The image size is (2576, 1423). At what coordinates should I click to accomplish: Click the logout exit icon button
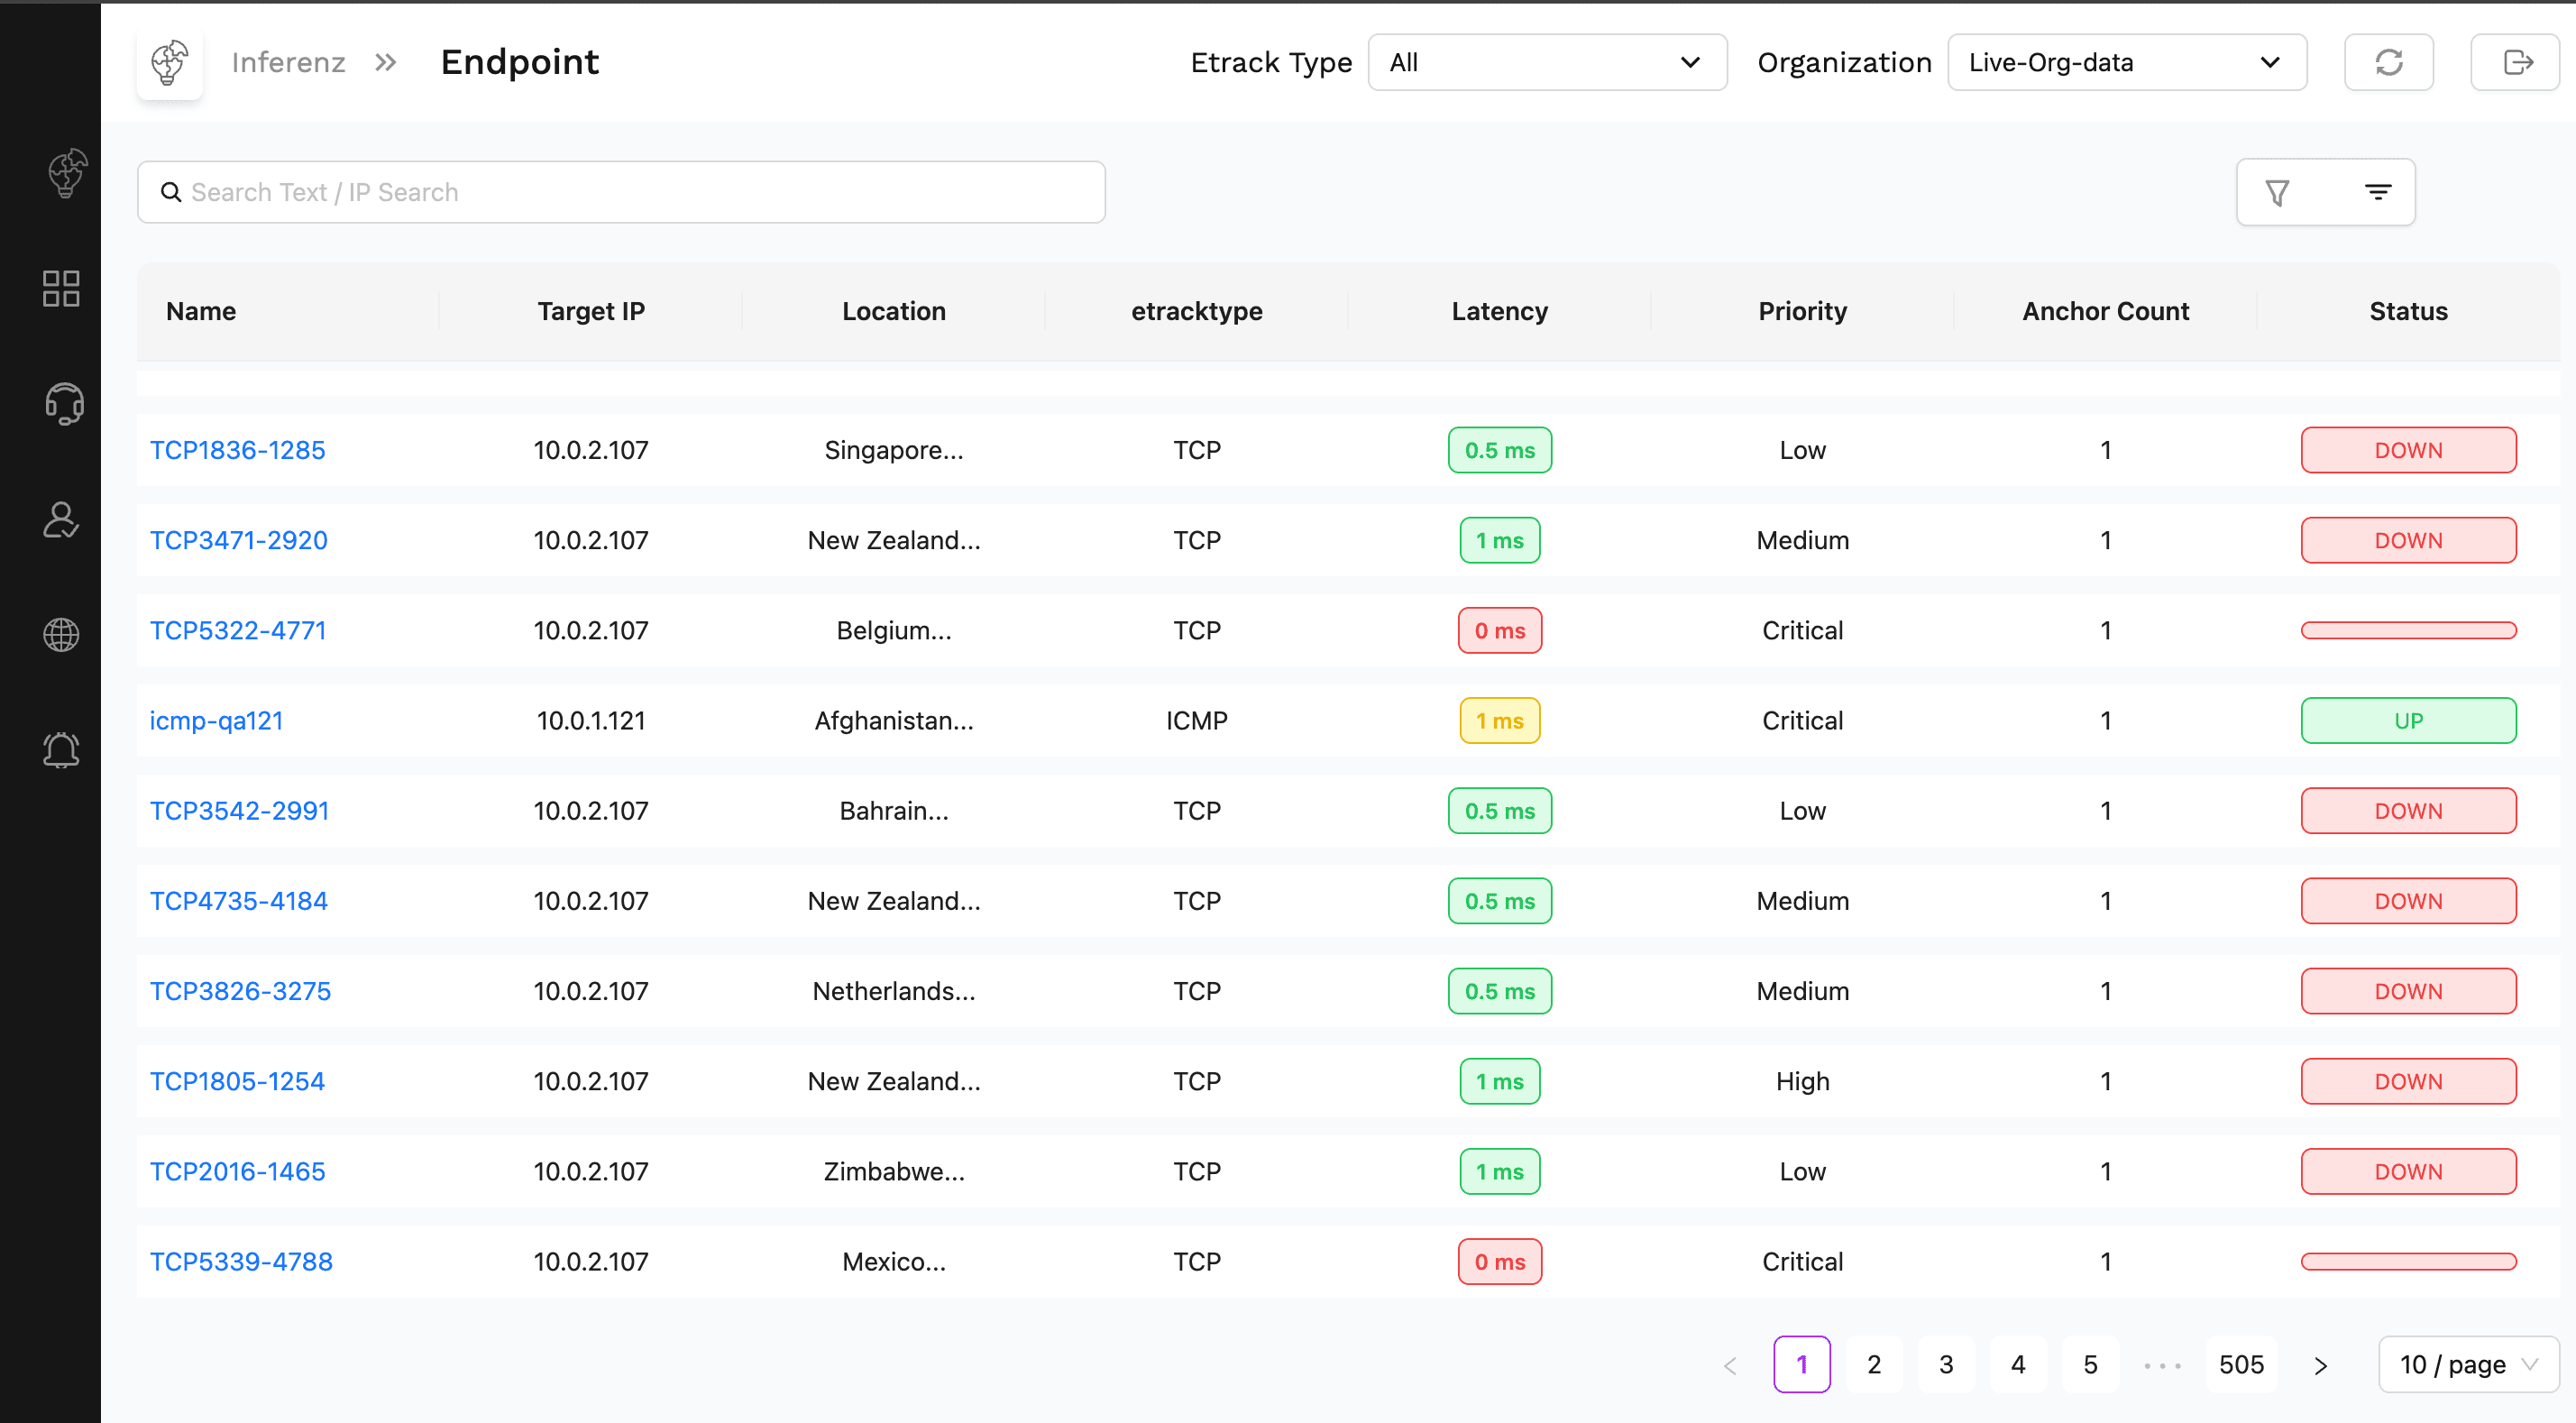[2516, 62]
